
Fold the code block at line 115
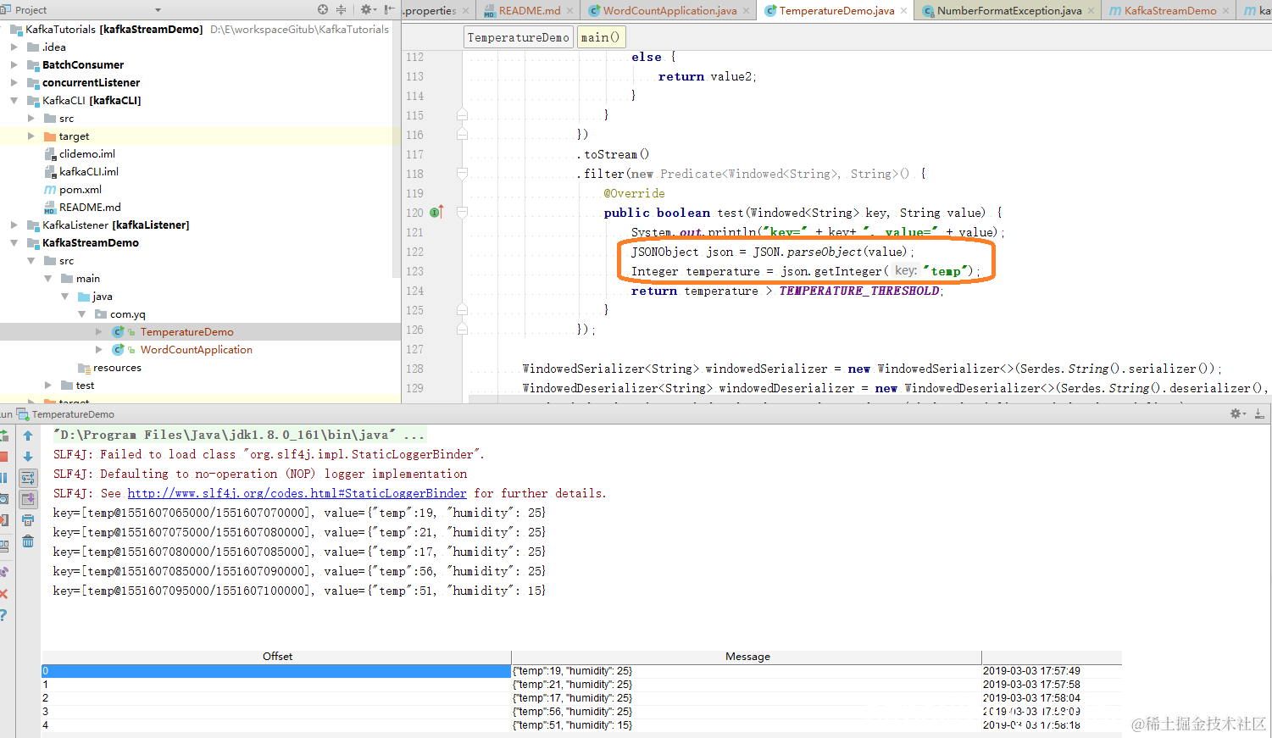point(462,115)
